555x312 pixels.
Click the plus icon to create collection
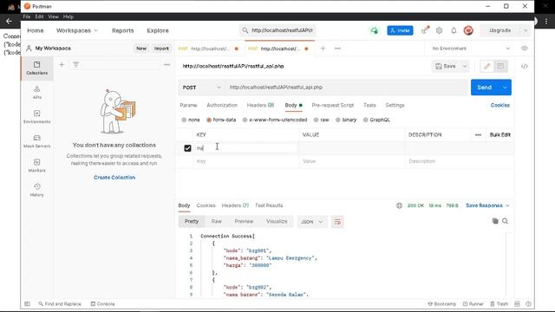[62, 64]
